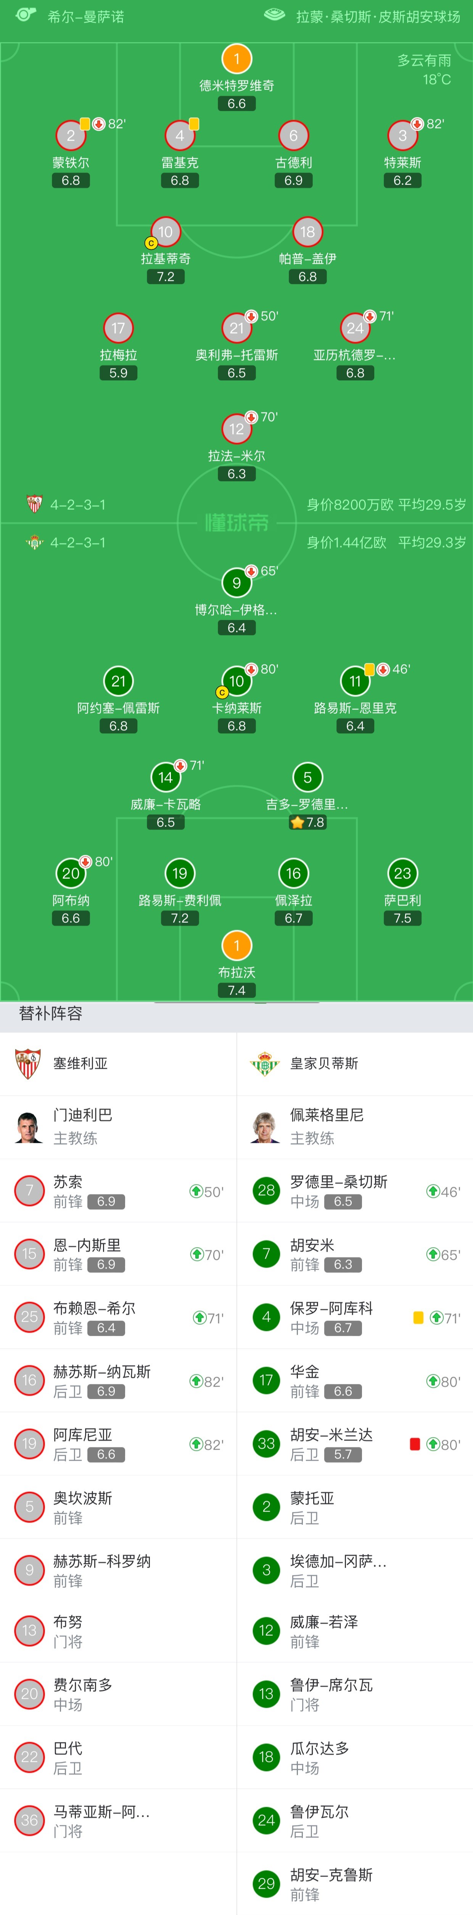
Task: Tap 7.8 best rating badge
Action: click(307, 822)
